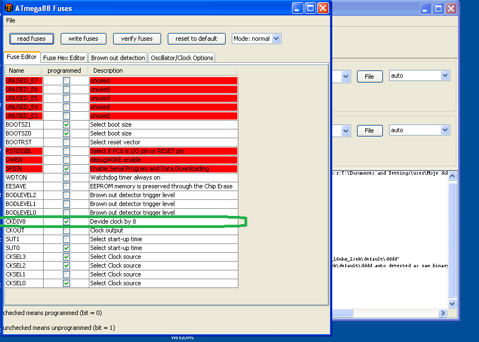
Task: Click the verify fuses button
Action: point(137,39)
